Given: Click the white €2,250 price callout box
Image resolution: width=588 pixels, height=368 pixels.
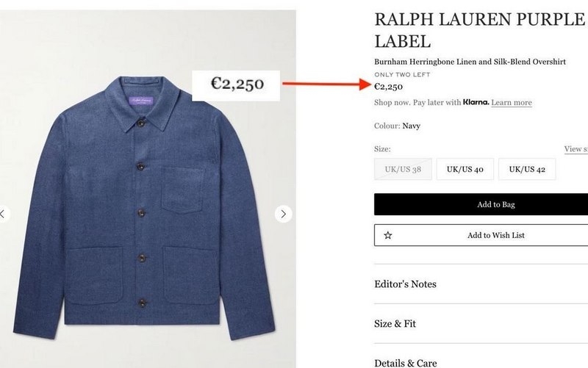Looking at the screenshot, I should [x=237, y=84].
